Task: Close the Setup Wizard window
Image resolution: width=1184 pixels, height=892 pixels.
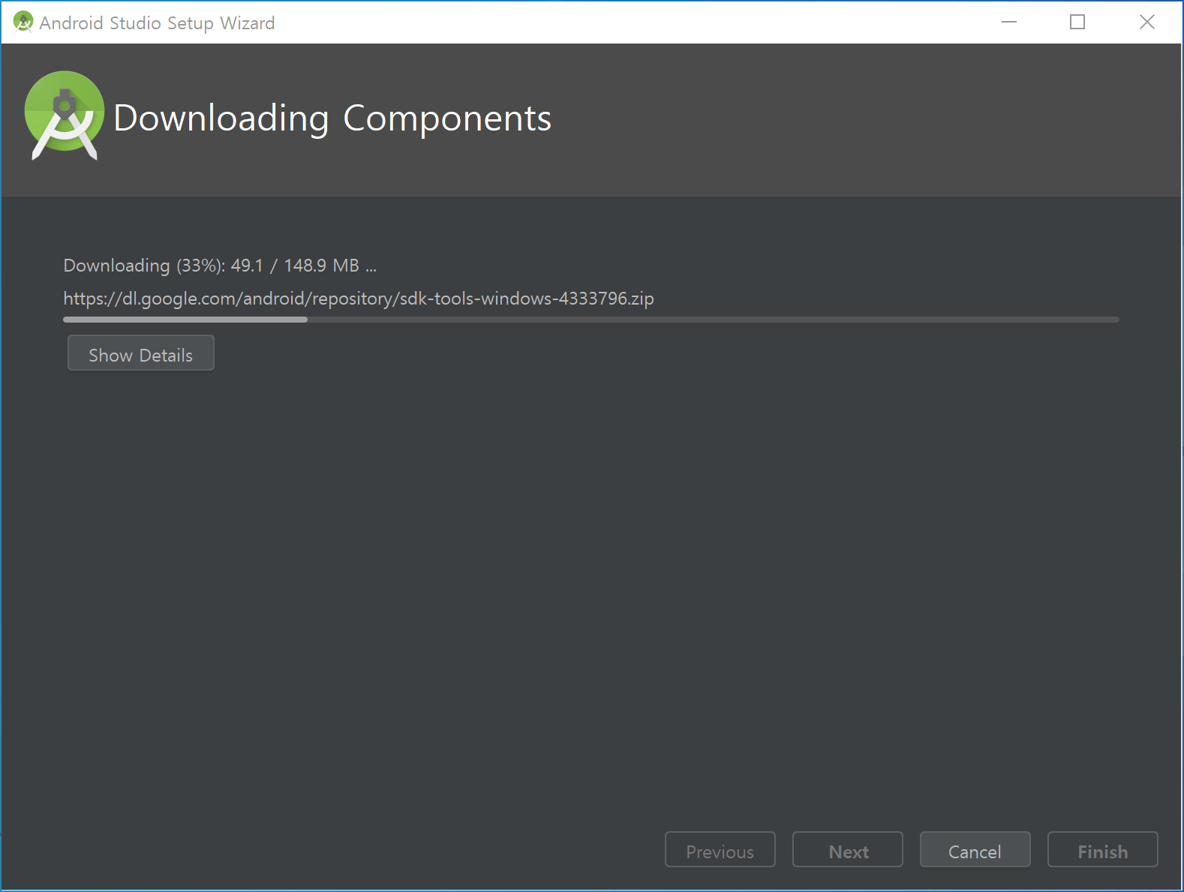Action: point(1147,23)
